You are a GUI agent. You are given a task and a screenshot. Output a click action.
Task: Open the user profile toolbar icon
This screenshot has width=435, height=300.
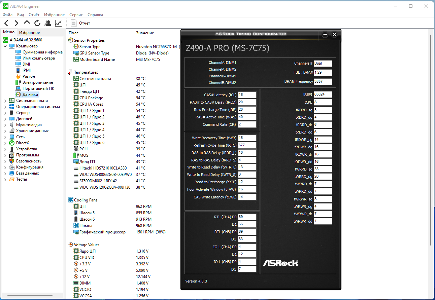pos(48,23)
